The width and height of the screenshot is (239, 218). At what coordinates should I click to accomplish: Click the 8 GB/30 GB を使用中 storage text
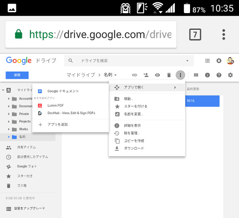click(x=20, y=198)
